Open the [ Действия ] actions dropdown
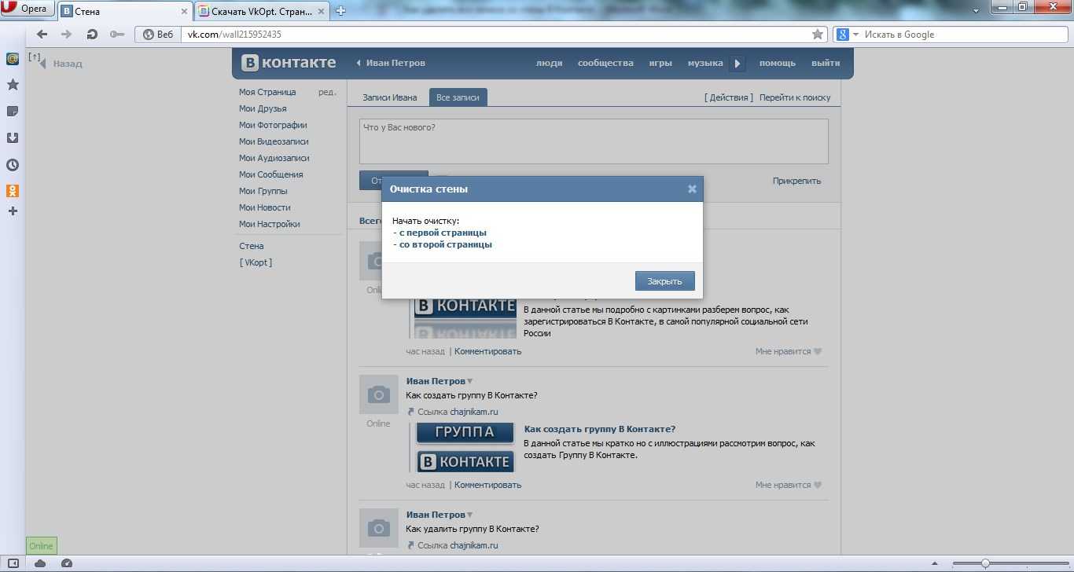1074x572 pixels. [x=729, y=97]
